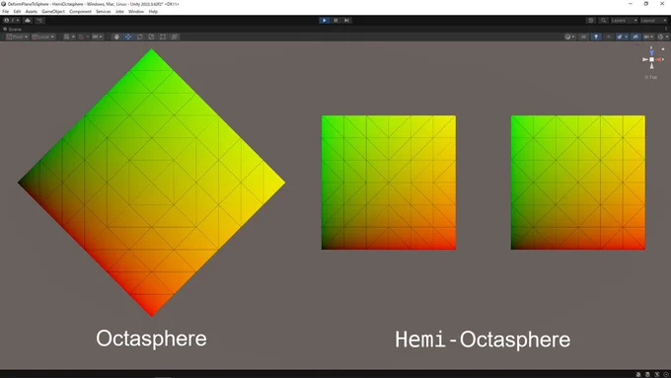This screenshot has height=378, width=671.
Task: Pause the game with Pause button
Action: (335, 20)
